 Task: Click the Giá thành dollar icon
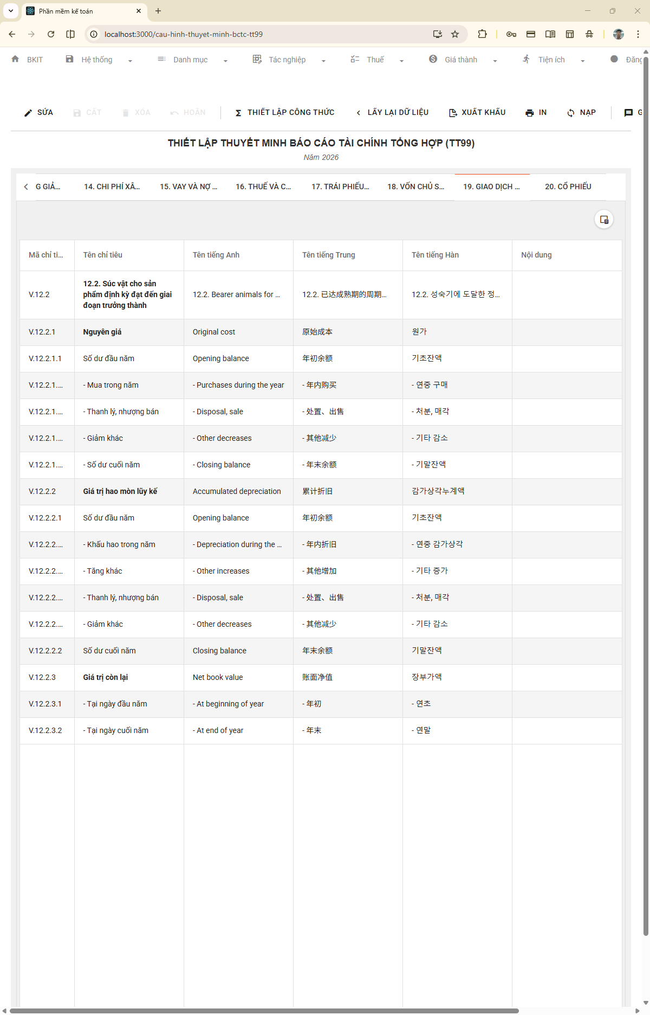pyautogui.click(x=433, y=59)
